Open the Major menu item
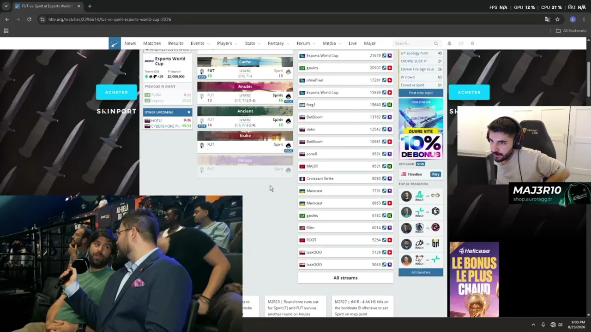Image resolution: width=591 pixels, height=332 pixels. [370, 43]
